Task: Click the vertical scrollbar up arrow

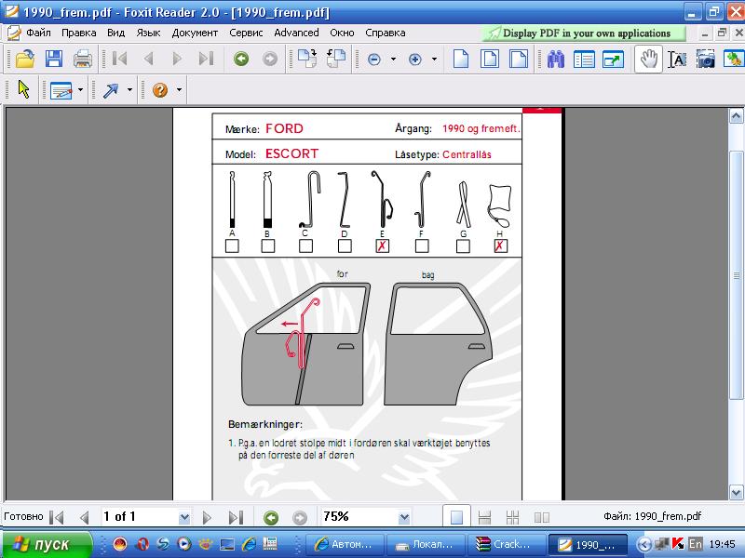Action: pos(736,115)
